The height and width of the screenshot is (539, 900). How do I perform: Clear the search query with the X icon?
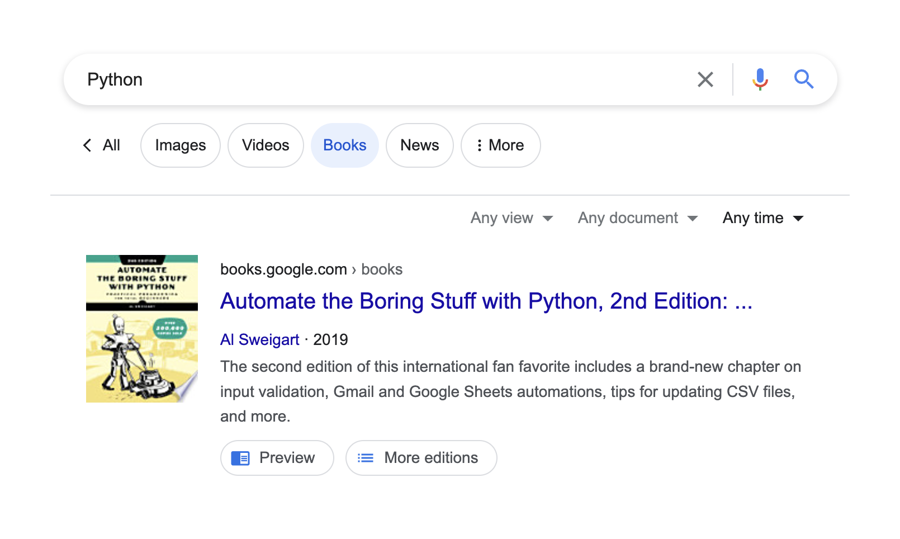(705, 79)
